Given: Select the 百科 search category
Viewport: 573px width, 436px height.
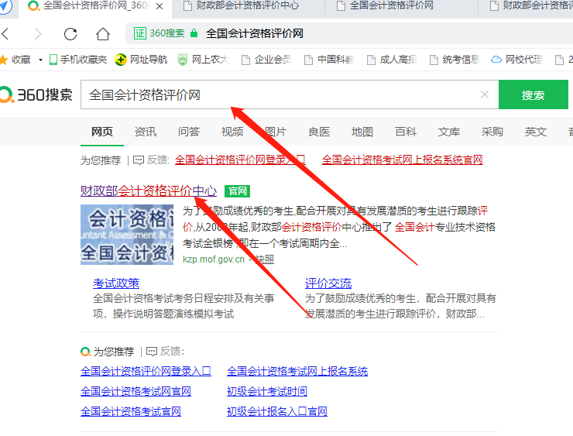Looking at the screenshot, I should [x=406, y=132].
